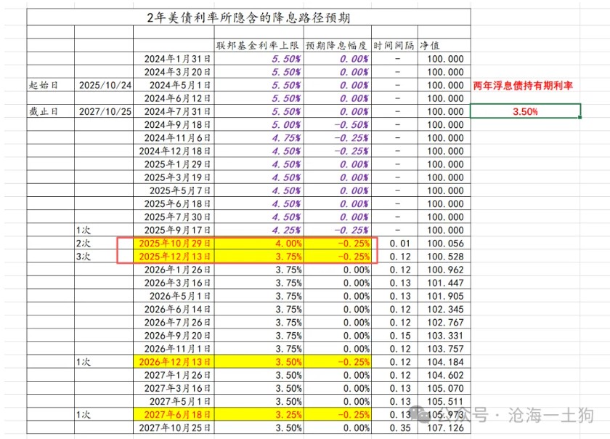Image resolution: width=610 pixels, height=439 pixels.
Task: Select the net value cell 104.184
Action: (x=444, y=362)
